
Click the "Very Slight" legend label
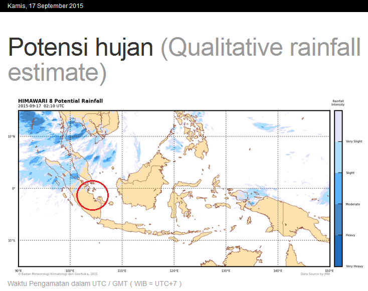354,141
